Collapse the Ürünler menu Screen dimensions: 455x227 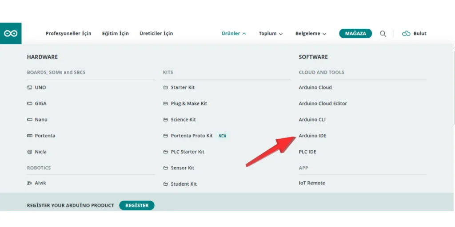(x=234, y=34)
